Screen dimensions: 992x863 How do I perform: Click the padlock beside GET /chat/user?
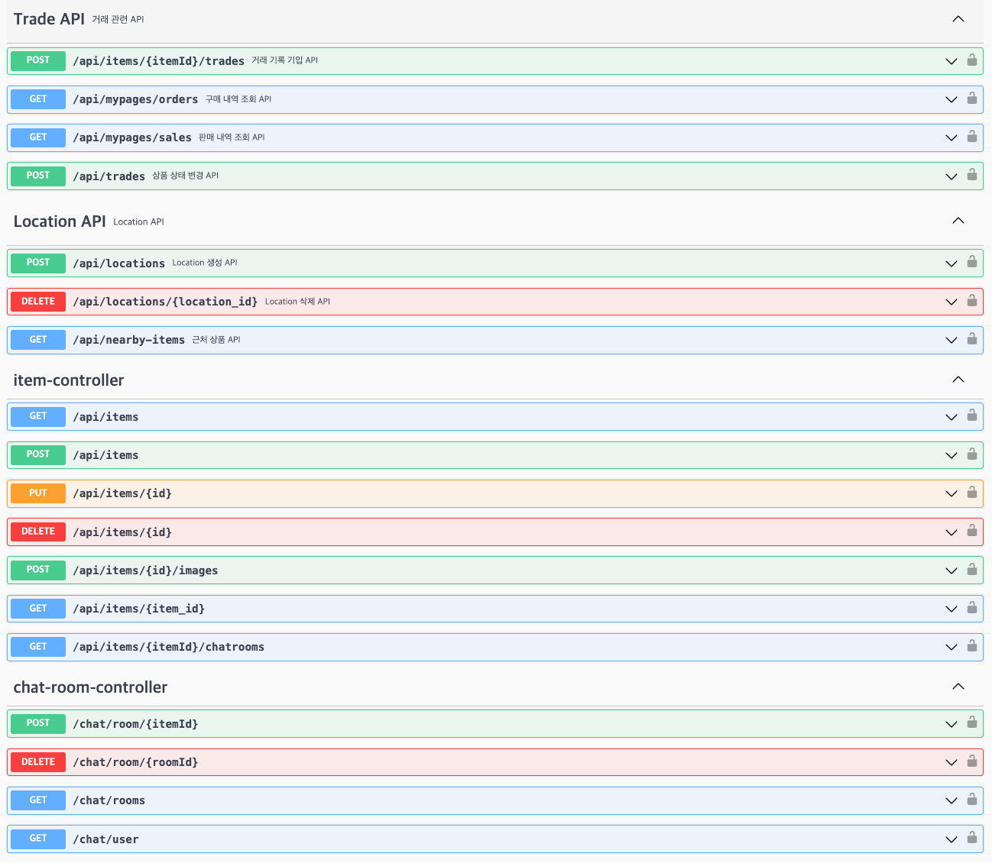click(971, 839)
